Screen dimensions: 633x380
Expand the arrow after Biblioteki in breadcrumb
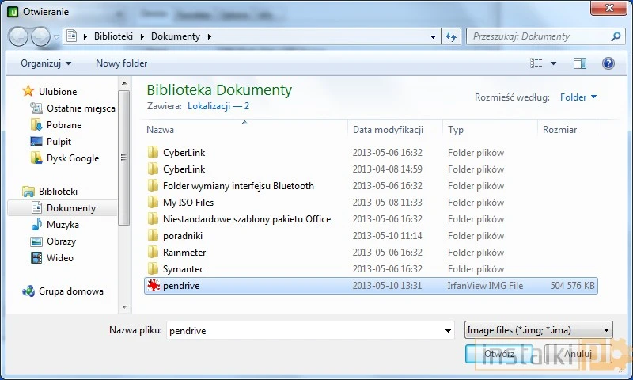142,36
